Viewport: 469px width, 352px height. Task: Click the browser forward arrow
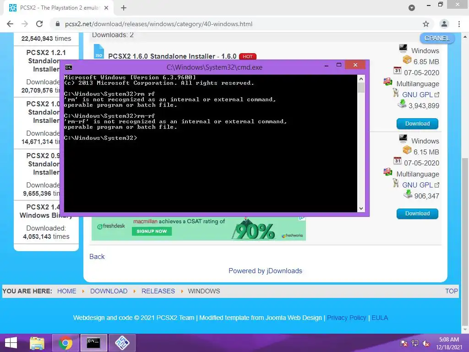point(25,24)
